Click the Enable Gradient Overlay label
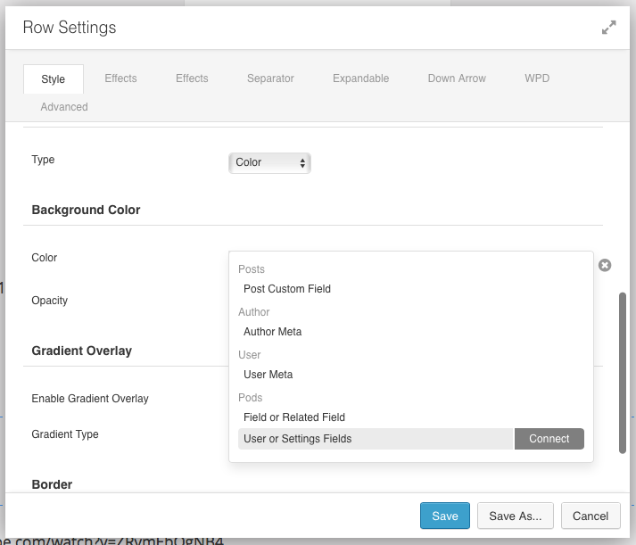636x545 pixels. point(90,399)
